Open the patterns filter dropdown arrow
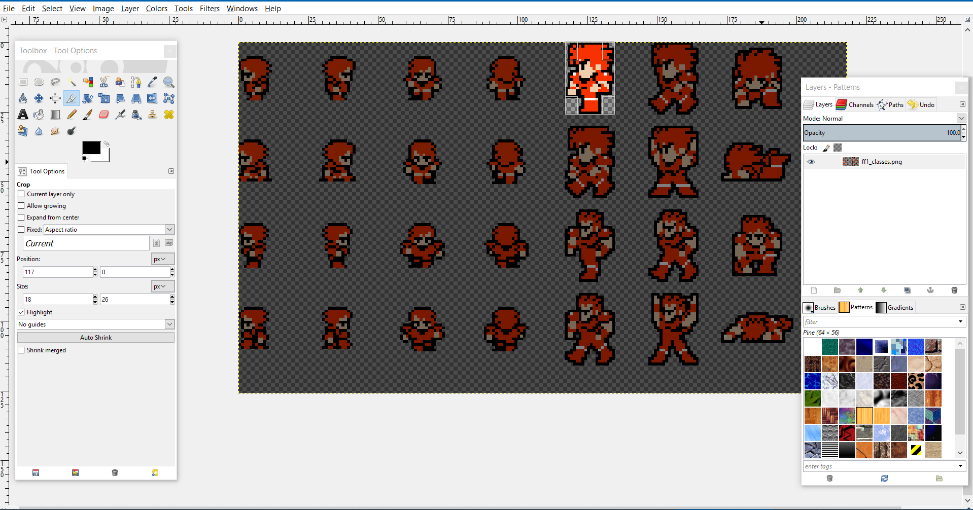The image size is (973, 510). click(x=960, y=321)
